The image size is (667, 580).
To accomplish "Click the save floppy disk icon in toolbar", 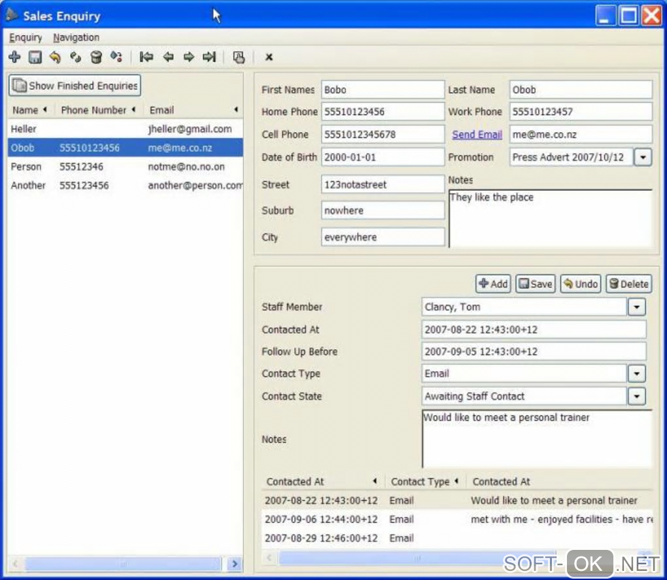I will 35,58.
